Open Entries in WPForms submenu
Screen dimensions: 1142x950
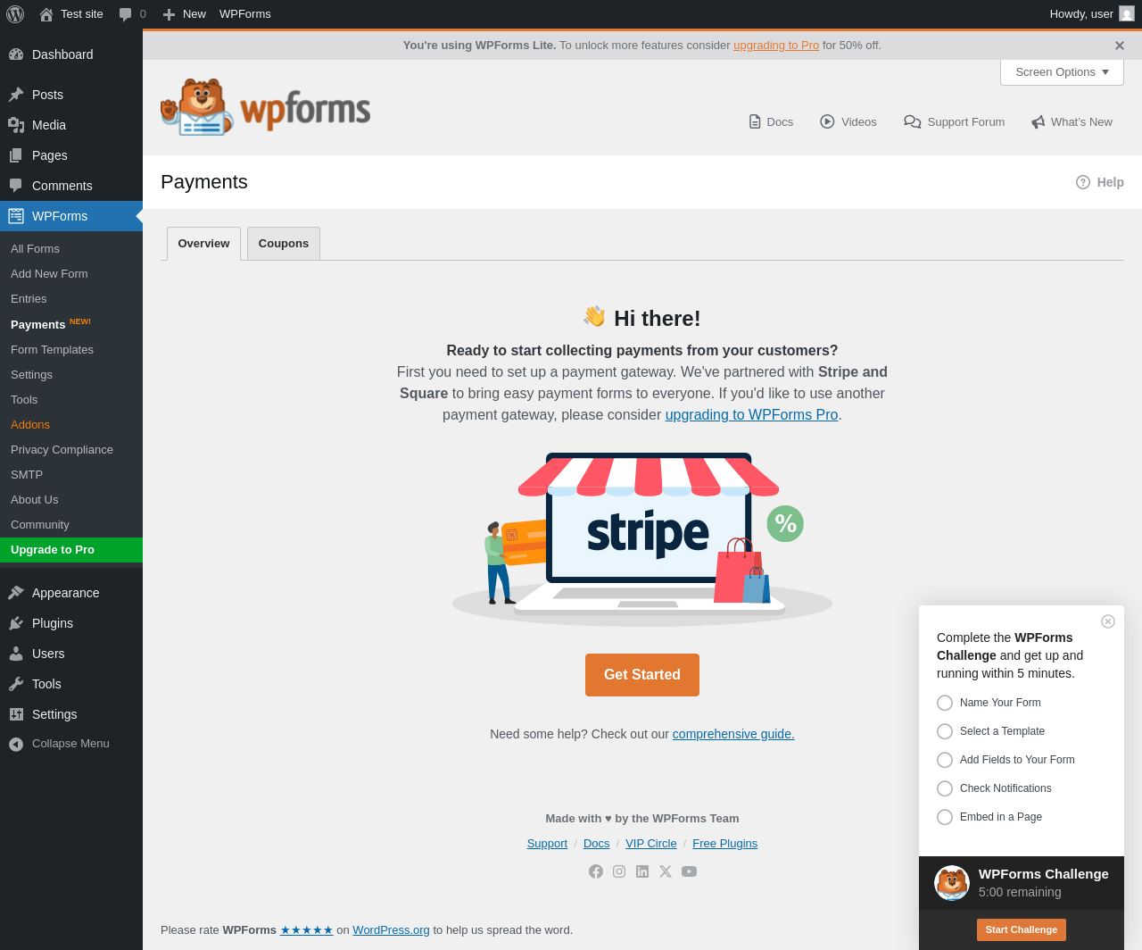pos(29,299)
